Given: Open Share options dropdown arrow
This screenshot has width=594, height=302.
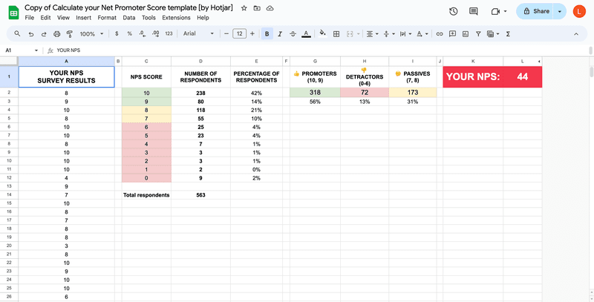Looking at the screenshot, I should (560, 11).
